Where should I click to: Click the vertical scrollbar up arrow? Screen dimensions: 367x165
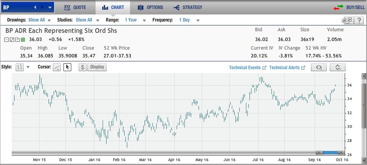(x=364, y=75)
